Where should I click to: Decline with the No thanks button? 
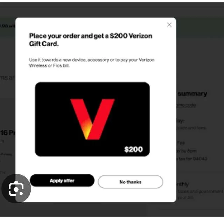[130, 182]
